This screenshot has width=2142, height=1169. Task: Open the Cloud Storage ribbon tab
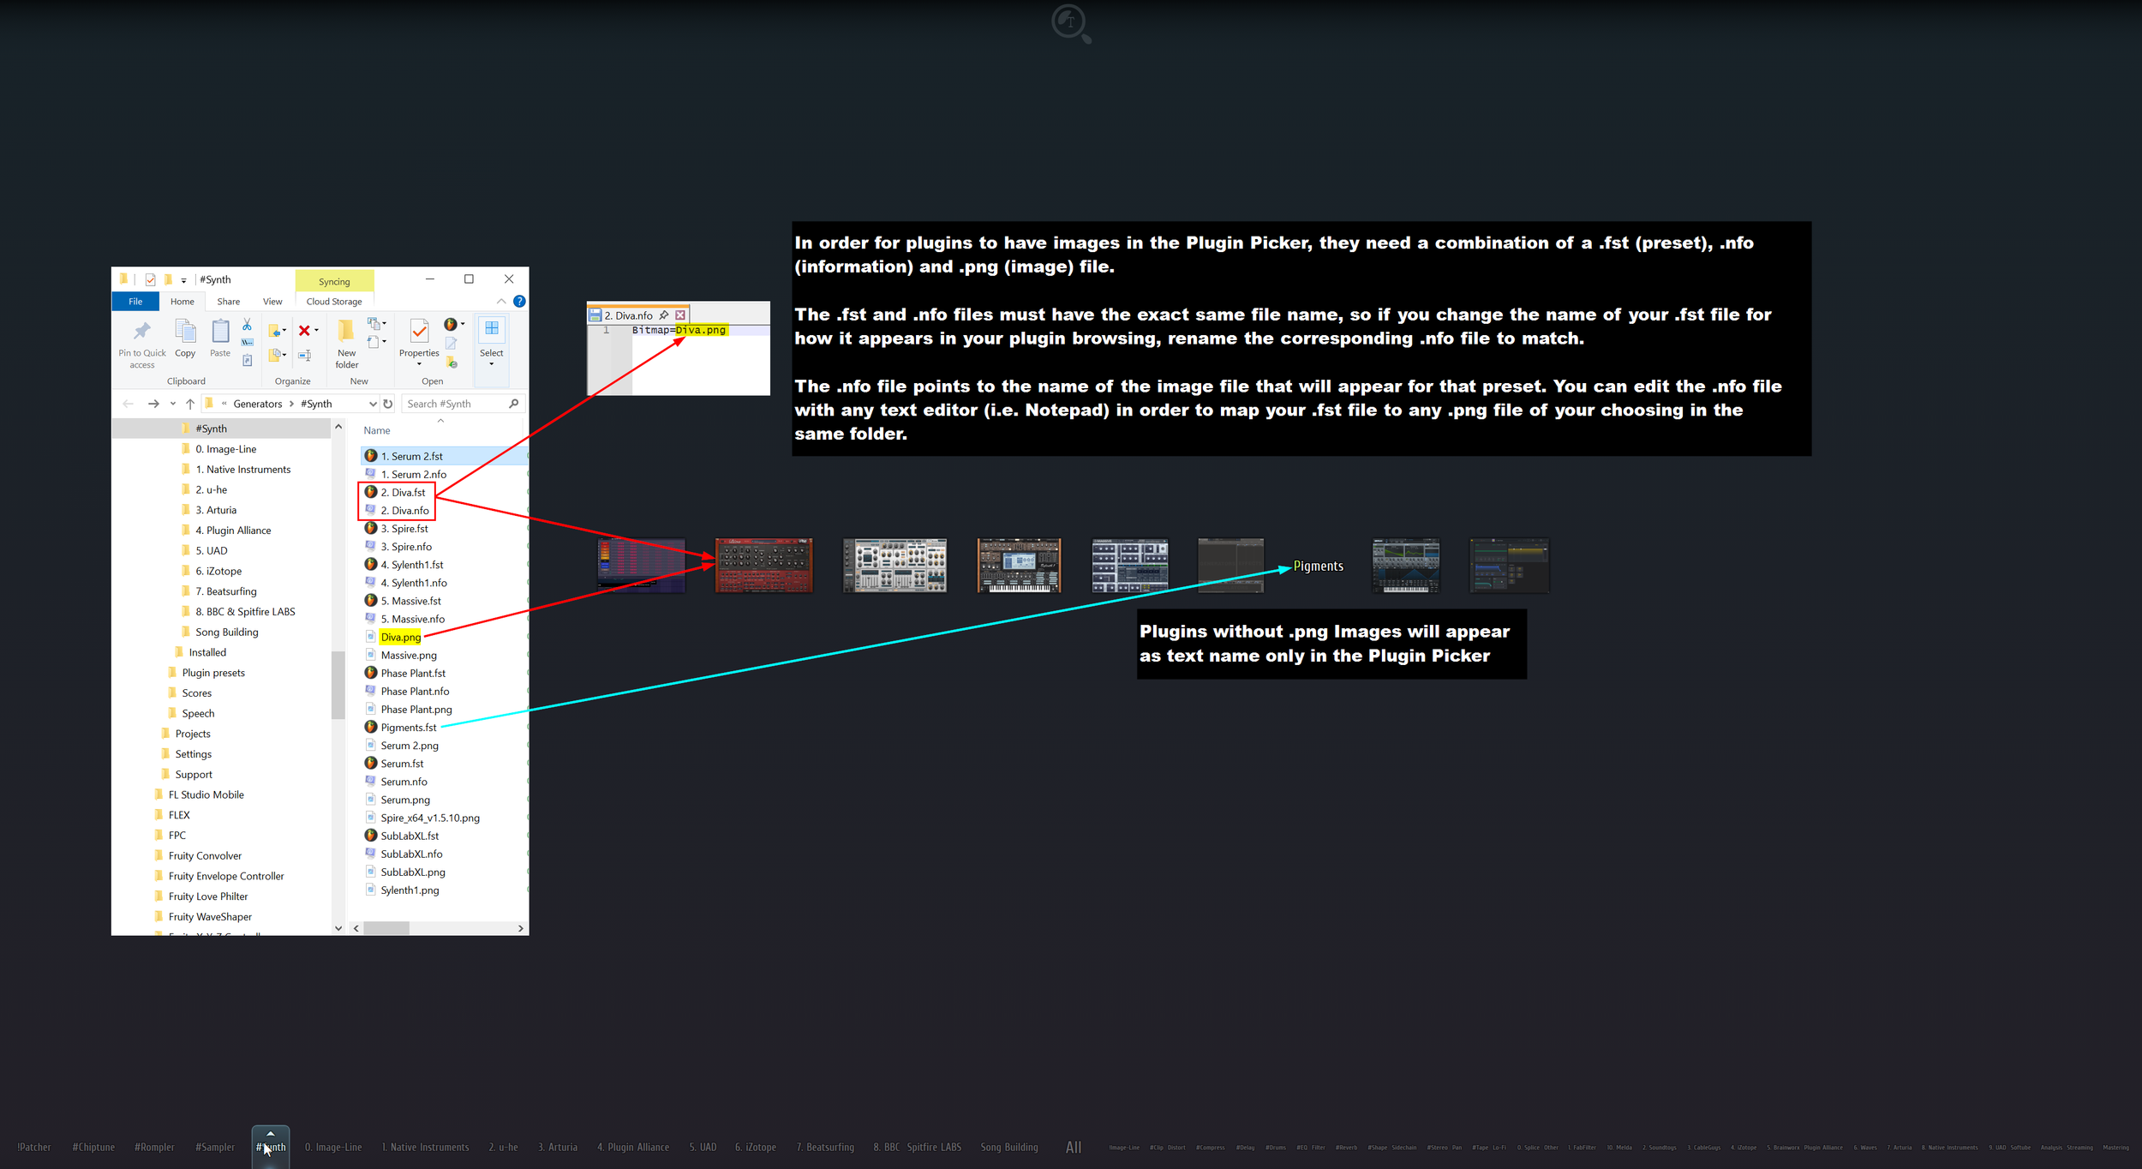[334, 302]
